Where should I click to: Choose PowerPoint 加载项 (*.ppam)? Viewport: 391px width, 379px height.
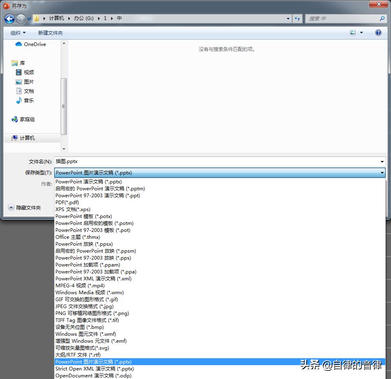[x=220, y=265]
